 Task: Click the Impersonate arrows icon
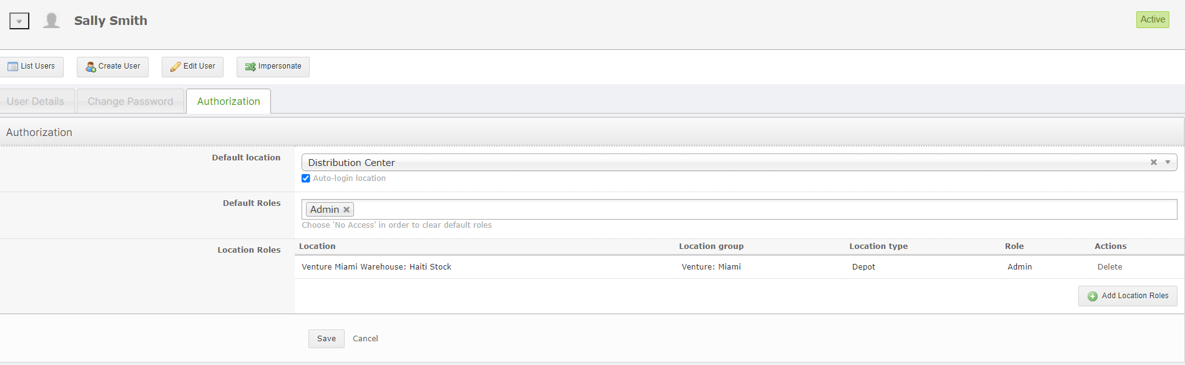(x=250, y=67)
